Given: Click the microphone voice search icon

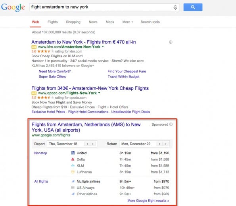Looking at the screenshot, I should click(x=175, y=8).
